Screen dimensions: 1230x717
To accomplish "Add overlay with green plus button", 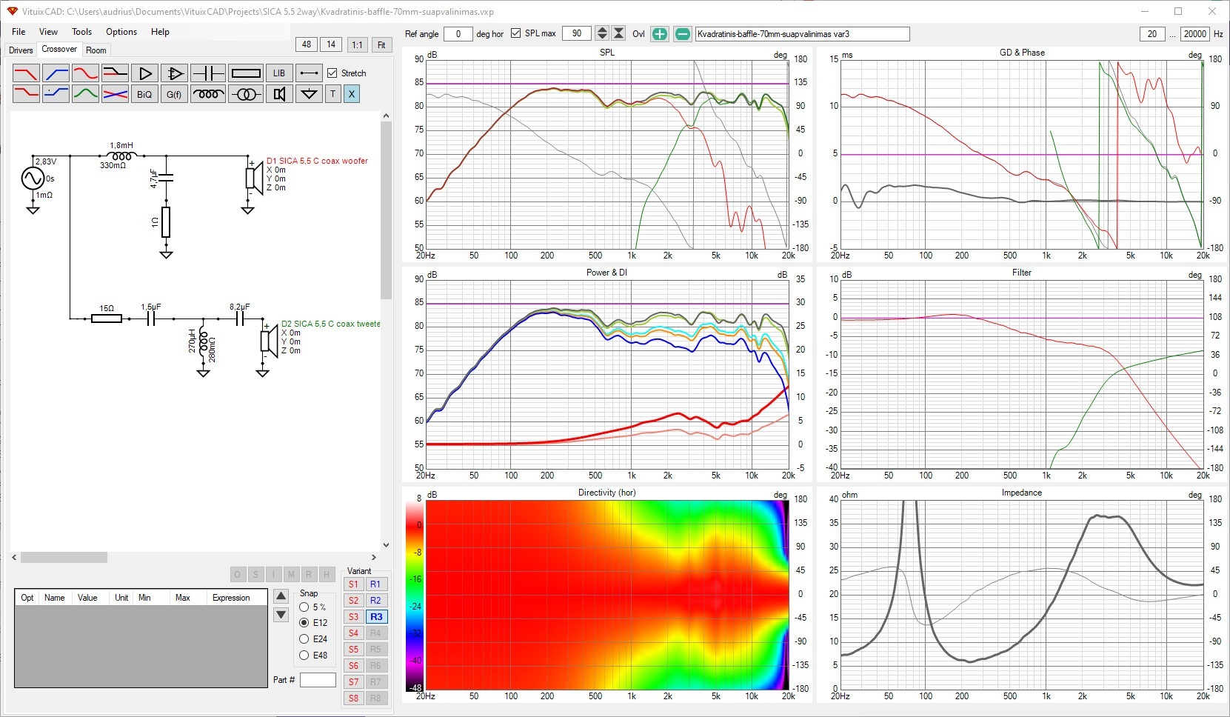I will pyautogui.click(x=659, y=34).
